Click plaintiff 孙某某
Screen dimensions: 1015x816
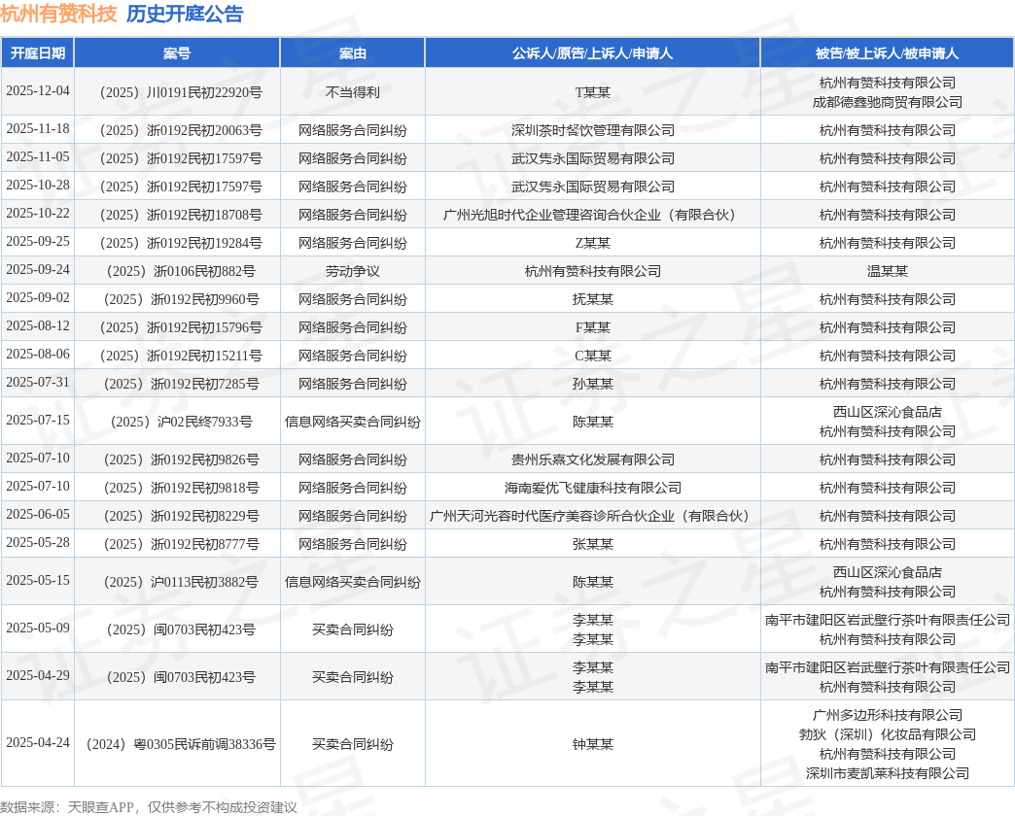click(592, 384)
